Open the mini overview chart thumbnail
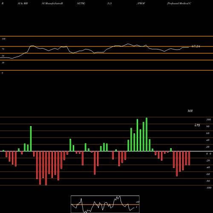This screenshot has height=213, width=213. [x=105, y=204]
